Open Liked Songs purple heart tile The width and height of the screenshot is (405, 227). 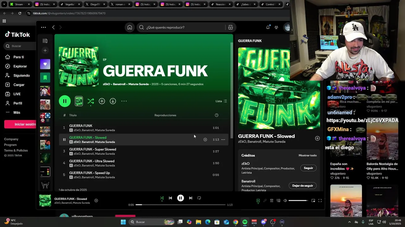(45, 64)
